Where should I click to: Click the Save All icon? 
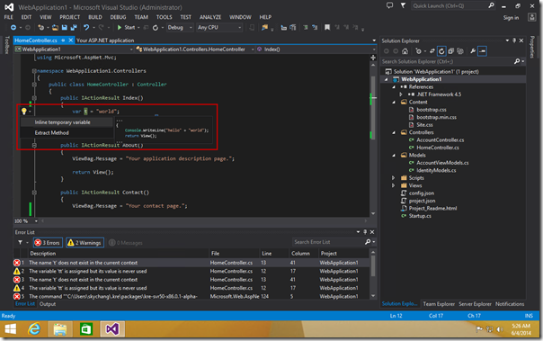point(74,27)
